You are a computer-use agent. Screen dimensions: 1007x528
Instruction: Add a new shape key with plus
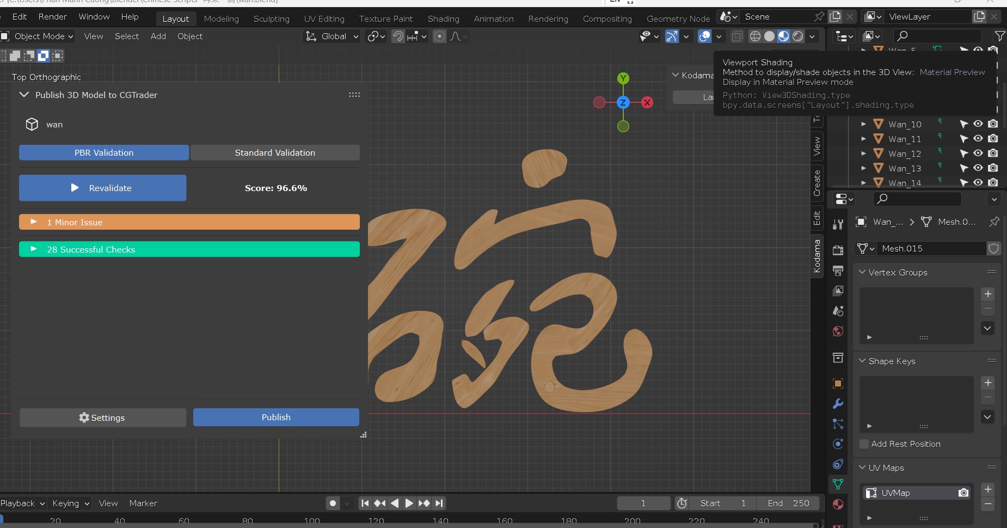(988, 383)
